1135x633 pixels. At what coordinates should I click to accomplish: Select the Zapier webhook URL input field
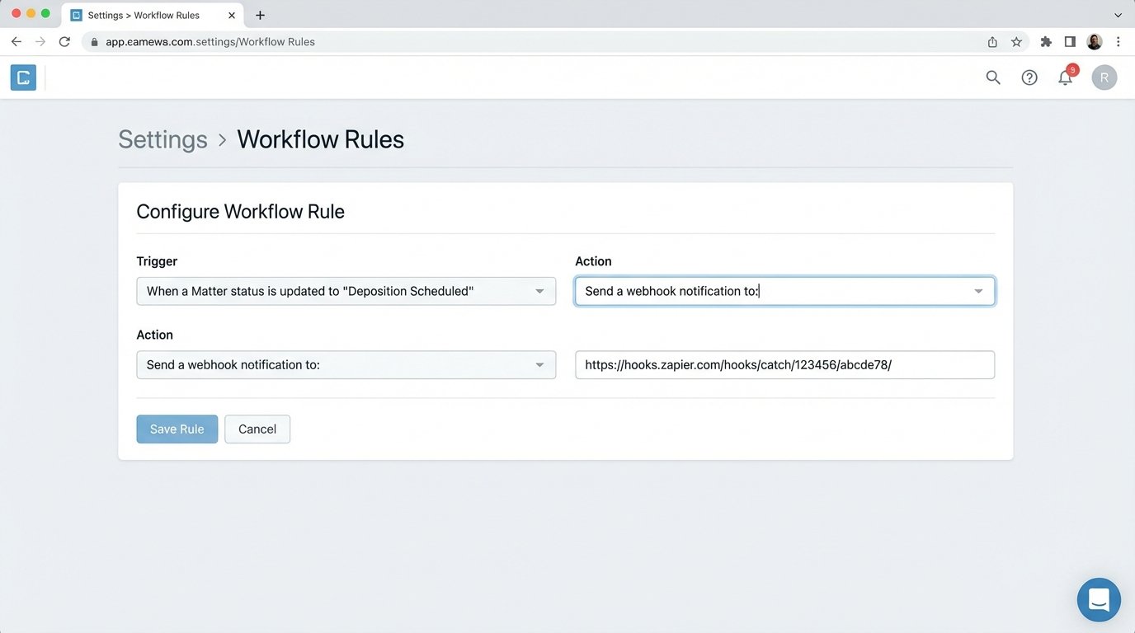click(784, 364)
